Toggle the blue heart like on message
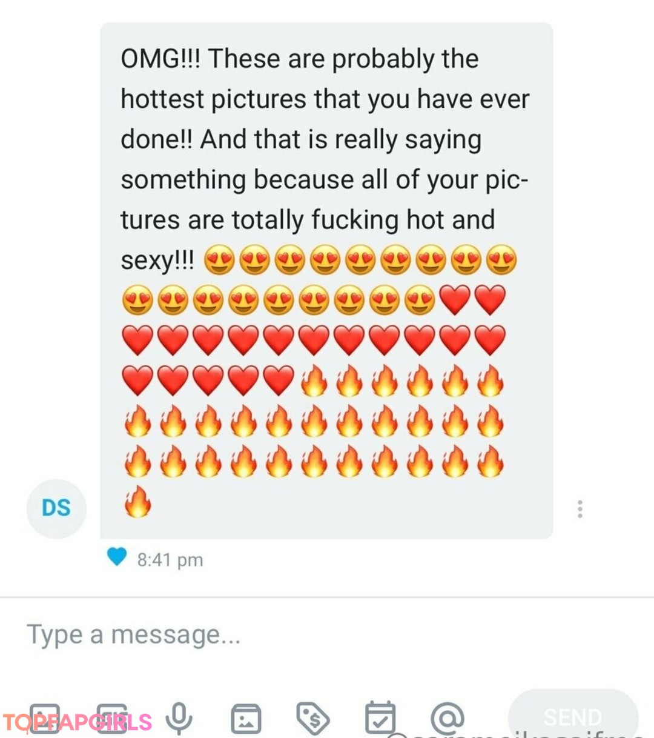The height and width of the screenshot is (738, 654). (117, 557)
